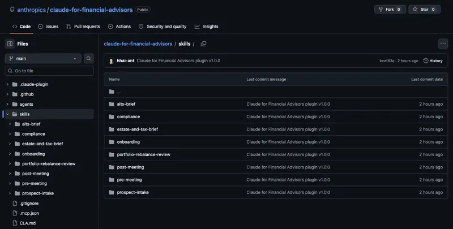Click the search files magnifier button
This screenshot has height=229, width=453.
click(x=89, y=59)
